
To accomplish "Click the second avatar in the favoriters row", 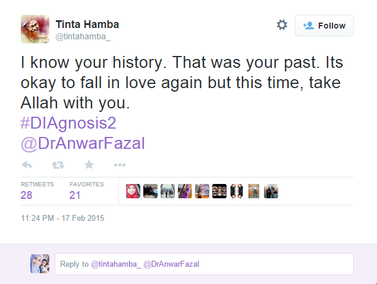I will click(x=150, y=191).
